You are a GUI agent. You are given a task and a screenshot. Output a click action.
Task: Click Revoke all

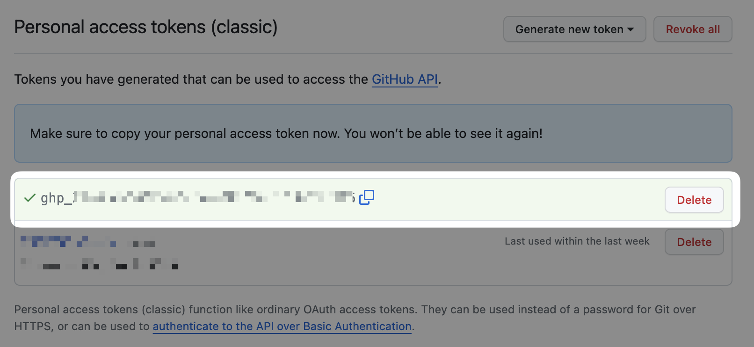693,29
